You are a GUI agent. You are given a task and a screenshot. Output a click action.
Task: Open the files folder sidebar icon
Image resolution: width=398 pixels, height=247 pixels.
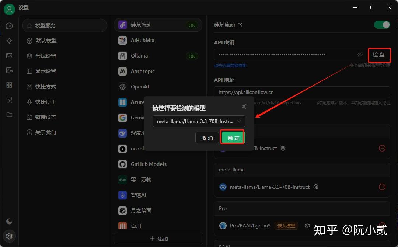[x=9, y=115]
